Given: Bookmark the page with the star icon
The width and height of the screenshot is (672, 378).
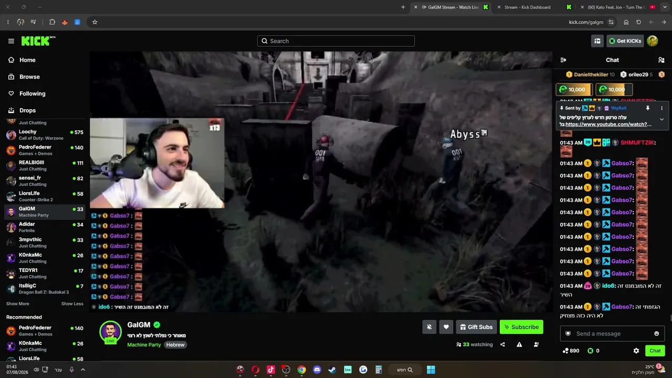Looking at the screenshot, I should [x=94, y=22].
